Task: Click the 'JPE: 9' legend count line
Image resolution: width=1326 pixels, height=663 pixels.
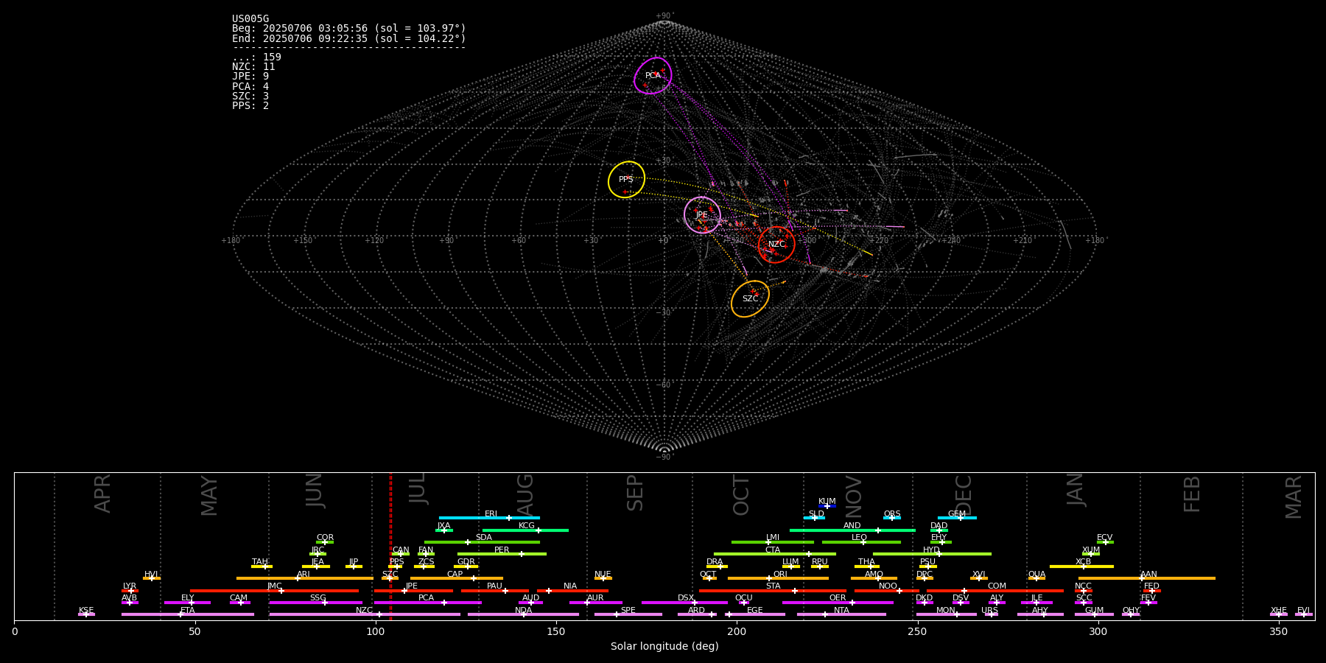Action: (x=250, y=77)
